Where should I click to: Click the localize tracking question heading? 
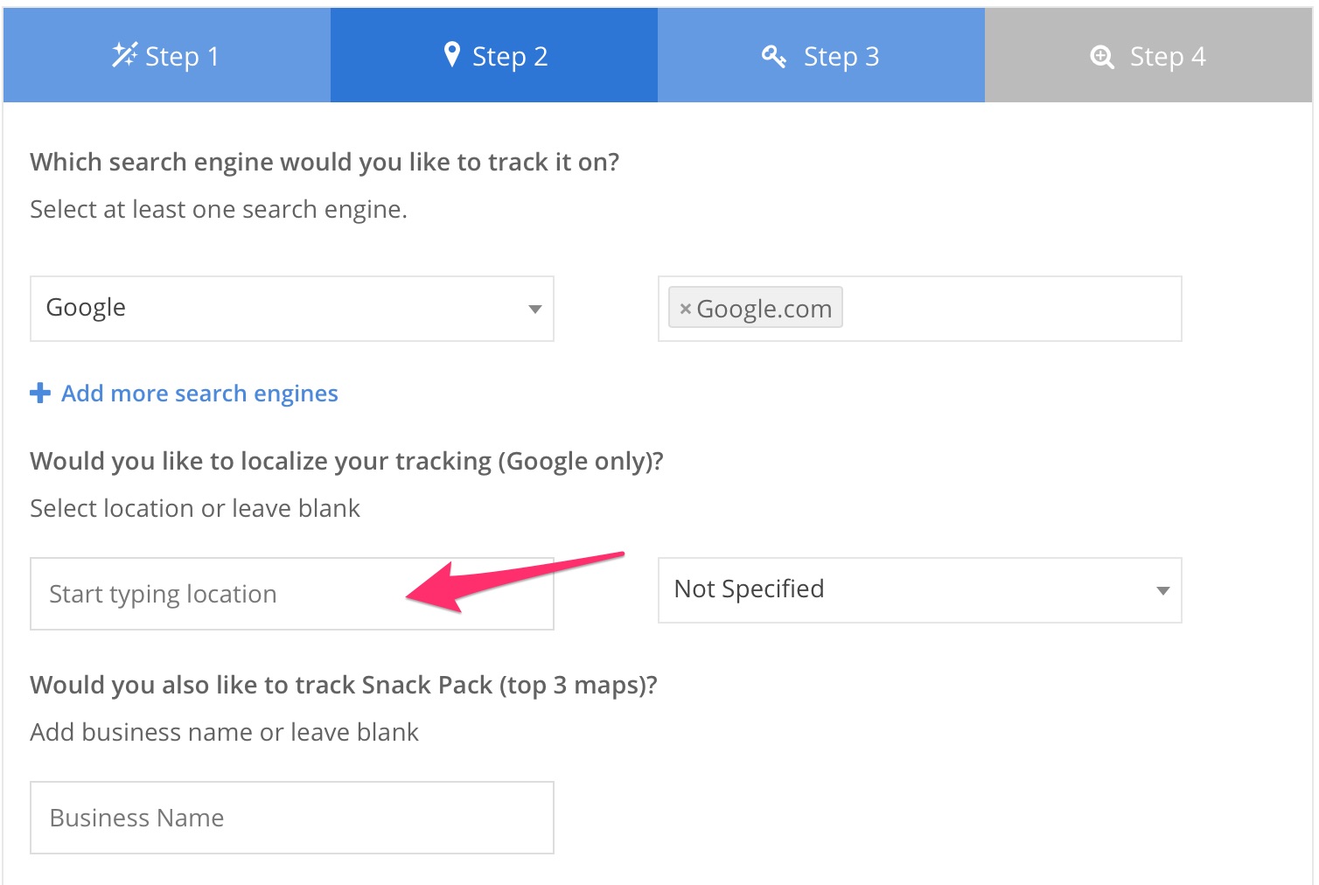(x=347, y=461)
